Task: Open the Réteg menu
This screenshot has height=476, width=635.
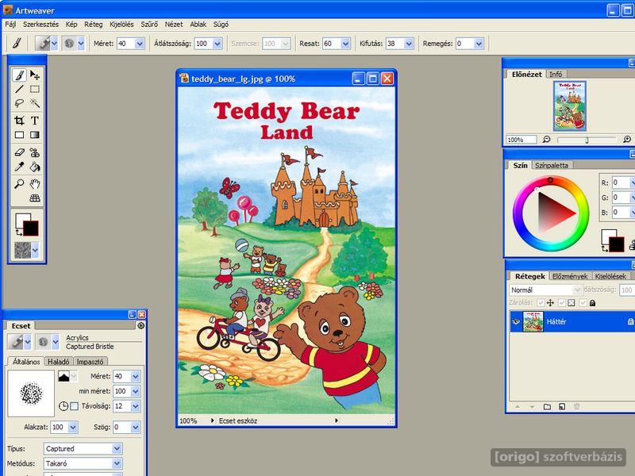Action: pyautogui.click(x=94, y=25)
